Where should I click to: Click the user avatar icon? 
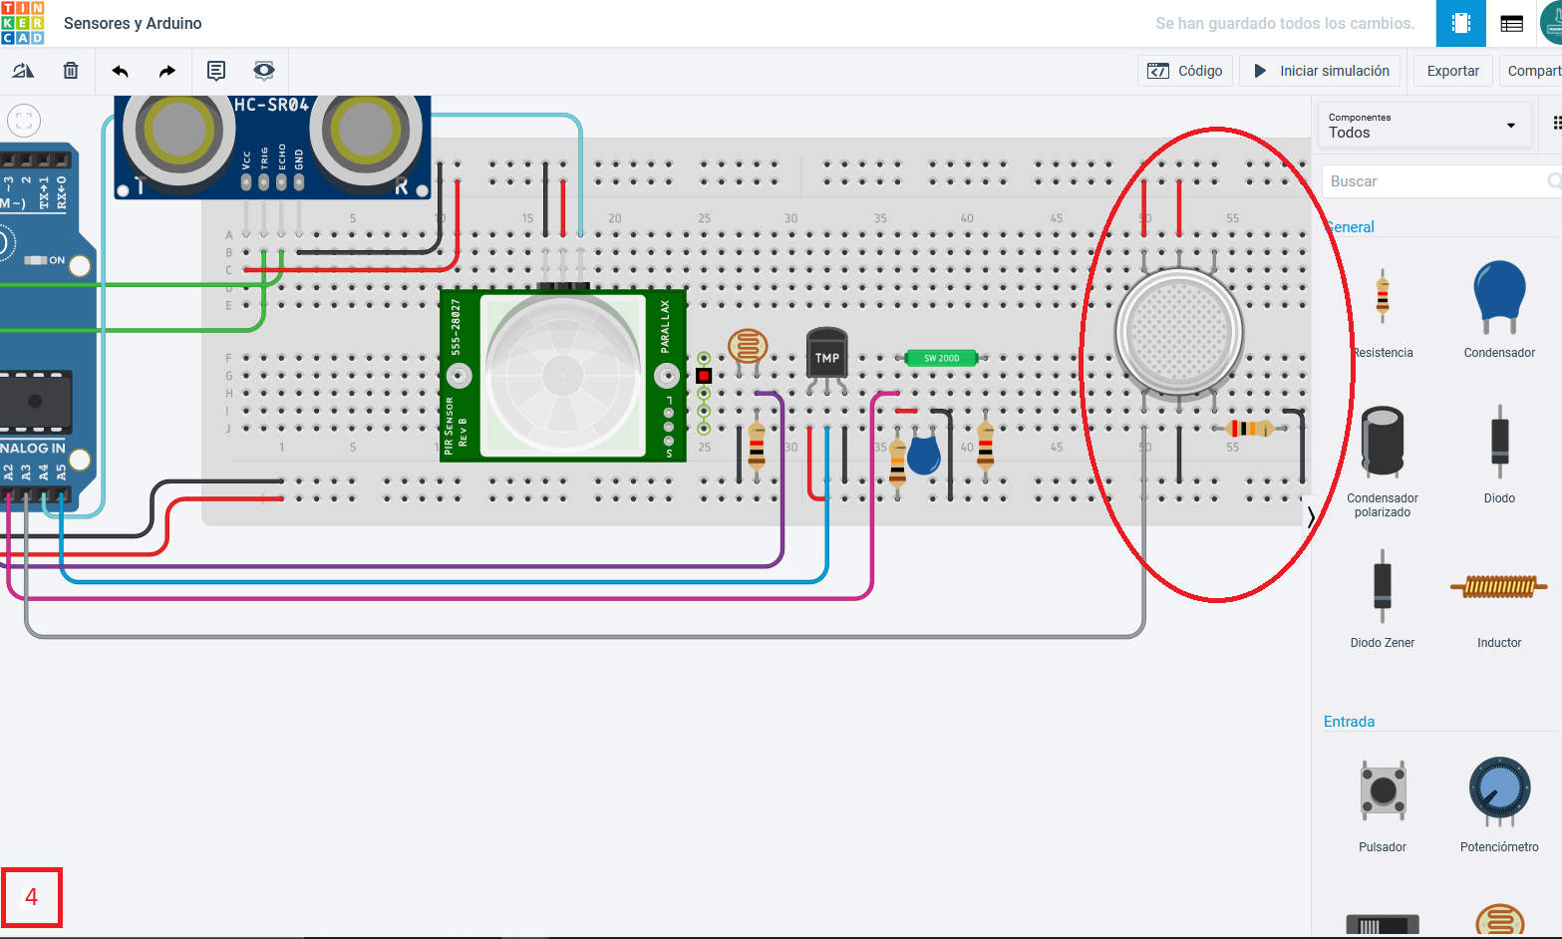(1551, 23)
